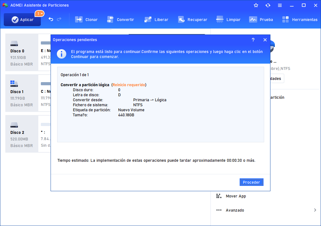The height and width of the screenshot is (226, 321).
Task: Click 'Convertir a partición lógica' heading
Action: point(85,85)
